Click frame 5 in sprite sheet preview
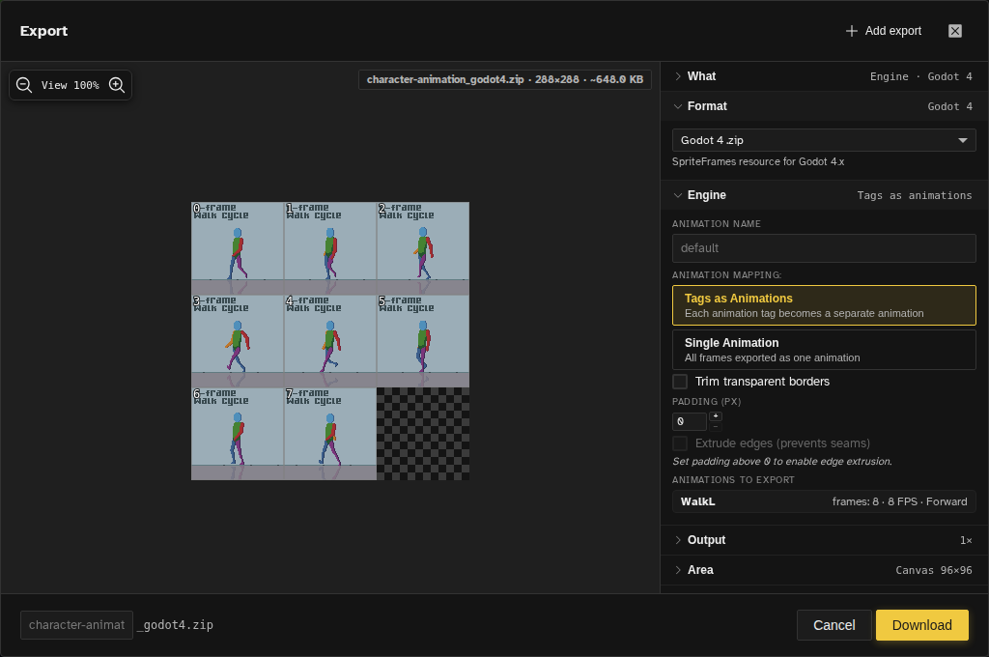Viewport: 989px width, 657px height. click(423, 341)
